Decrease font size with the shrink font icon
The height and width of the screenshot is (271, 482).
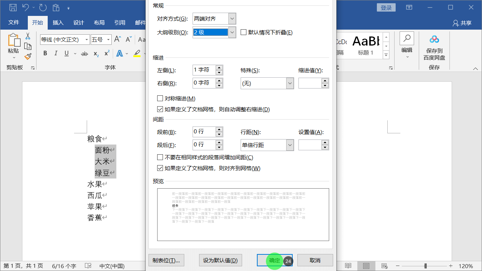click(x=128, y=39)
